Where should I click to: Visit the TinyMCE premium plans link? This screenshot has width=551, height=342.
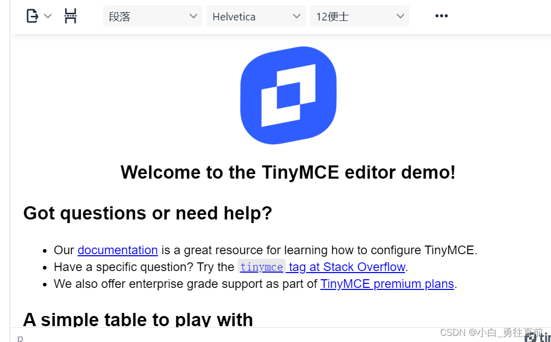click(387, 284)
